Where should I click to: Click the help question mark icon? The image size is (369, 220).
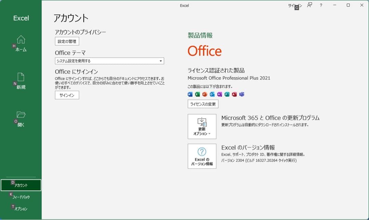point(320,5)
